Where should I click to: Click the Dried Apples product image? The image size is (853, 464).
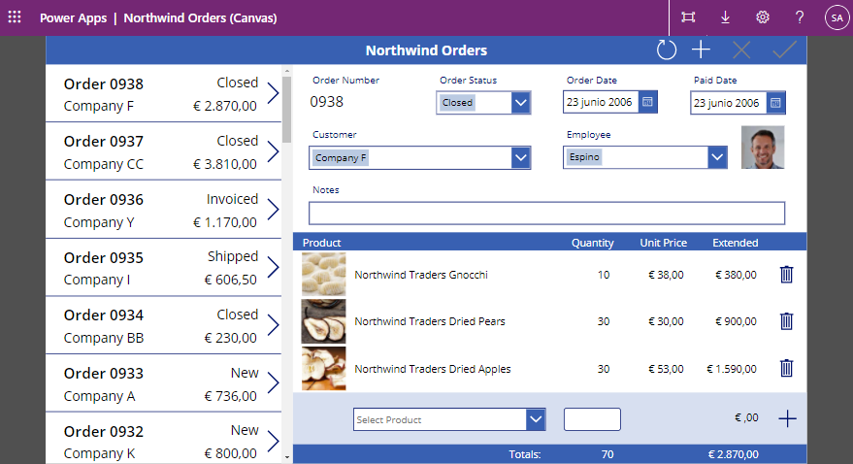click(324, 368)
